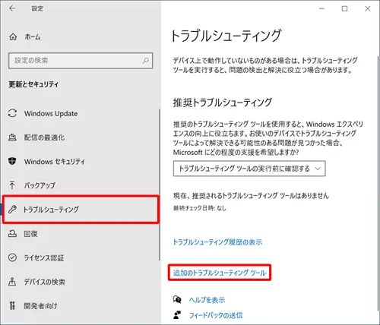Open the トラブルシューティング履歴の表示 link
The width and height of the screenshot is (380, 325).
(217, 242)
